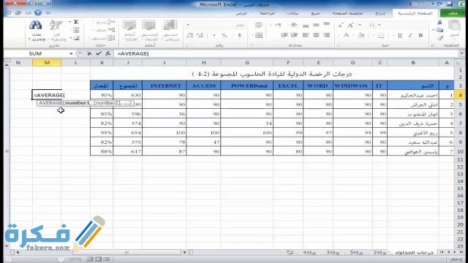468x263 pixels.
Task: Open sheet tab ورقة2
Action: pos(380,253)
